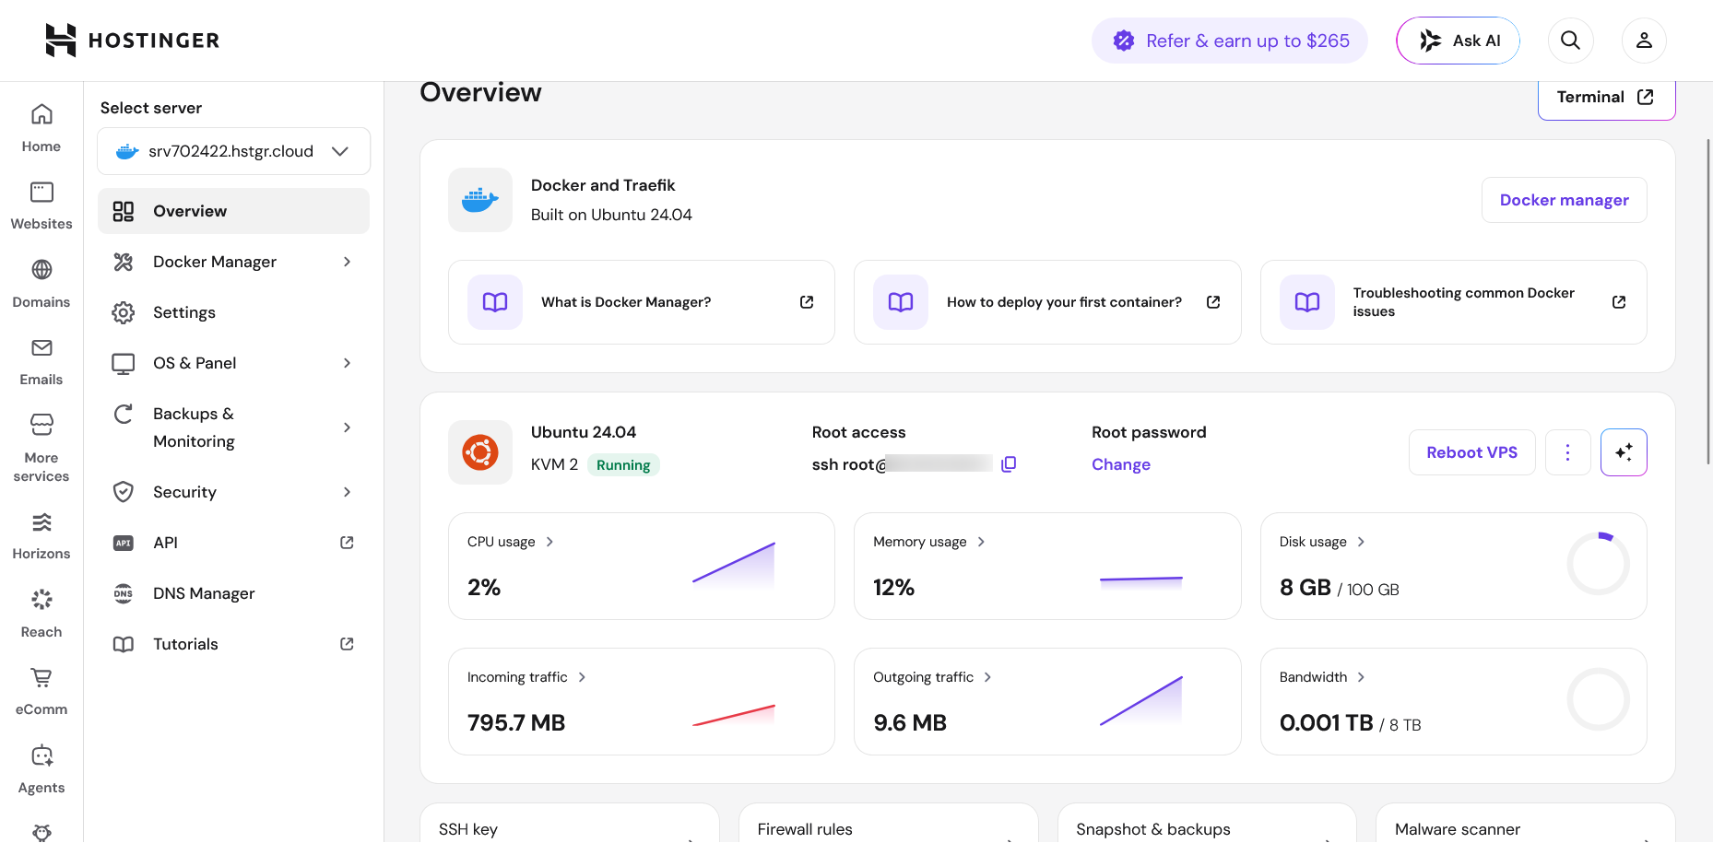Open Incoming traffic details chevron
Screen dimensions: 1713x843
pos(582,677)
